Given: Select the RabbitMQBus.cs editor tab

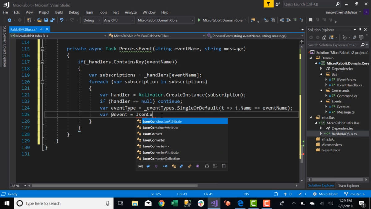Looking at the screenshot, I should pyautogui.click(x=23, y=29).
